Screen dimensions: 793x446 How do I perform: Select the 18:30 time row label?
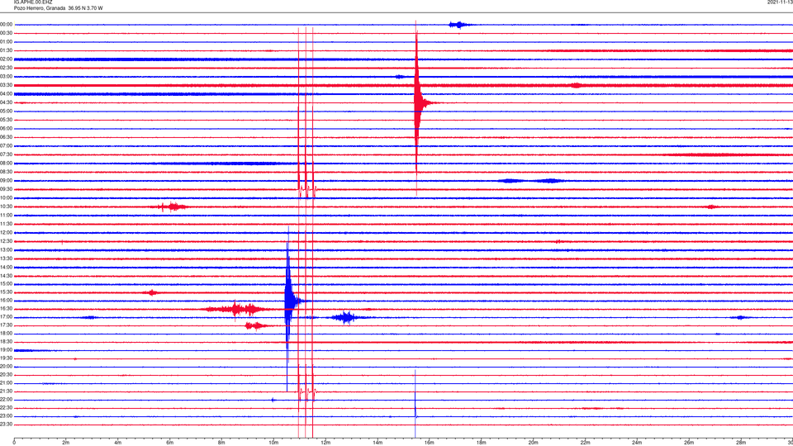coord(7,342)
